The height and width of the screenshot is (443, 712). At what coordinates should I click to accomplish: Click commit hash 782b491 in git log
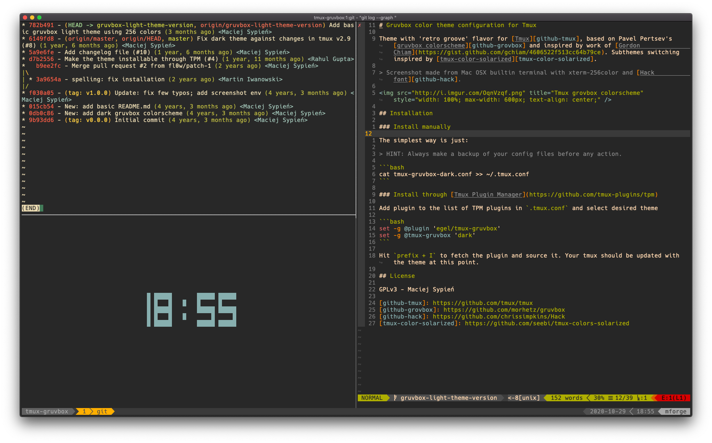tap(41, 25)
